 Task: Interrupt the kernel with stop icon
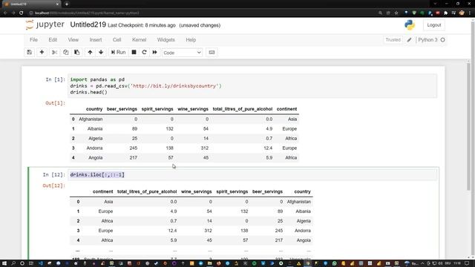click(x=134, y=53)
